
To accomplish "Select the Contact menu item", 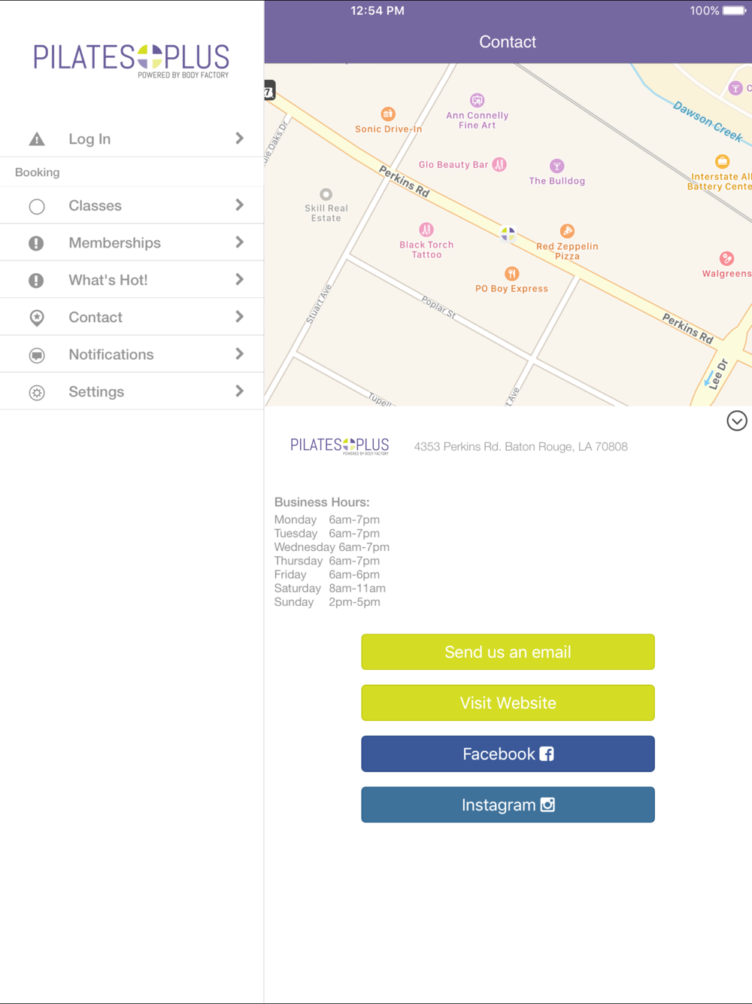I will click(x=132, y=318).
